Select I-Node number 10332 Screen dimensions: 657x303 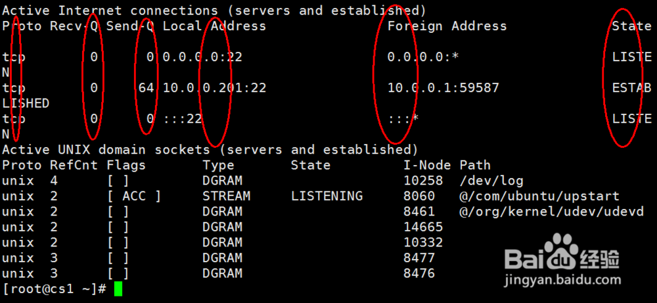click(423, 243)
